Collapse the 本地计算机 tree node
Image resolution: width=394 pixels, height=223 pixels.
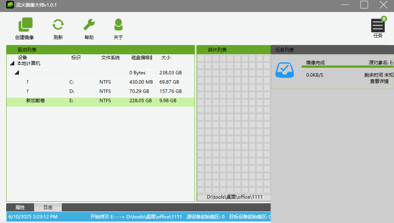(x=12, y=63)
